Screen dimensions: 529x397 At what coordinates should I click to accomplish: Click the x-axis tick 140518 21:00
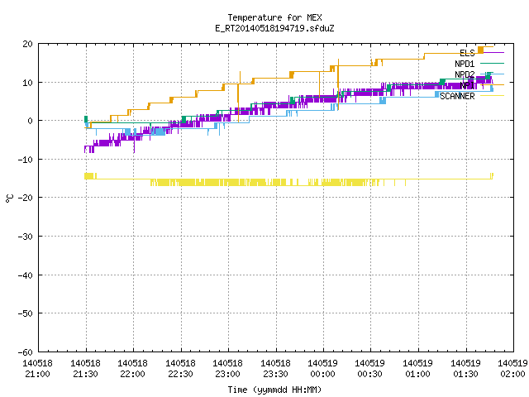click(37, 368)
